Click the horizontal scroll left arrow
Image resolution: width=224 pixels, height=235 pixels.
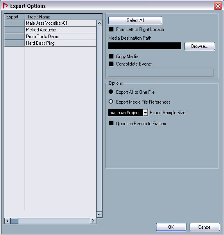click(x=7, y=221)
